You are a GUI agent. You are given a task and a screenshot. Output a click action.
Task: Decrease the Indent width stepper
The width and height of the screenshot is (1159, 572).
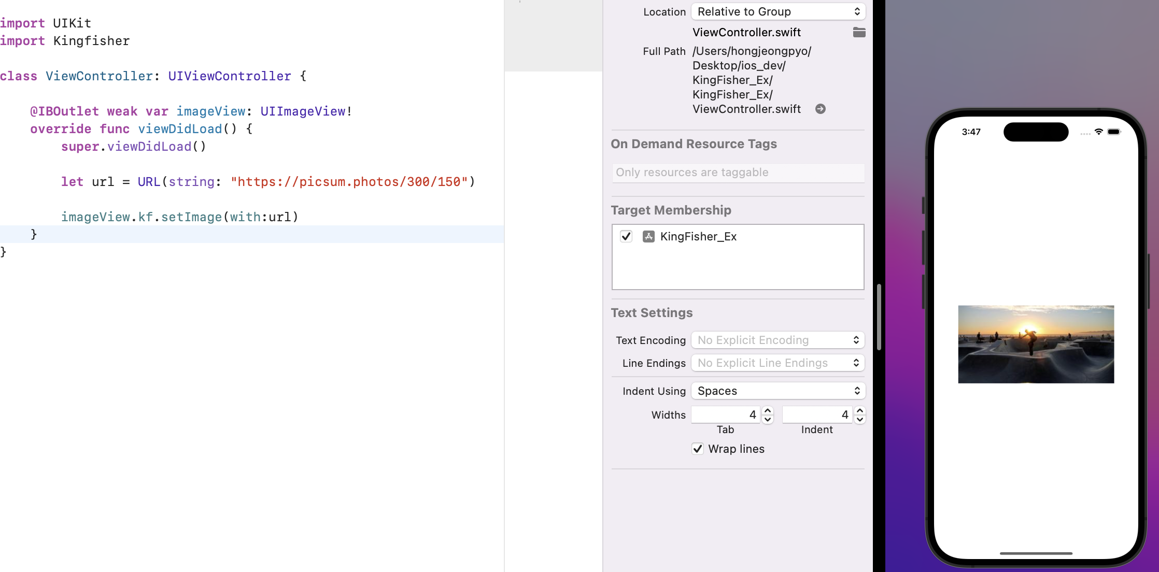(x=860, y=419)
